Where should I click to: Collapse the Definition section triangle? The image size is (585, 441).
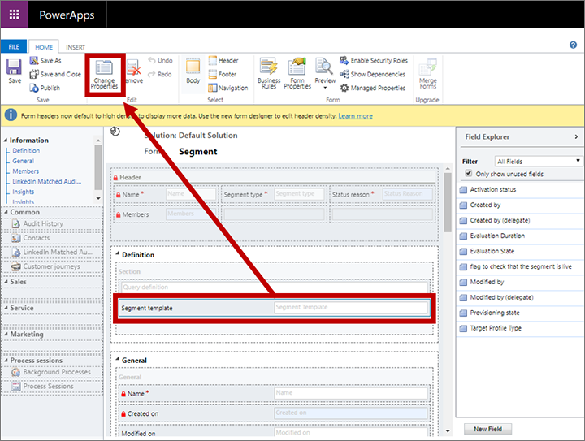tap(117, 253)
